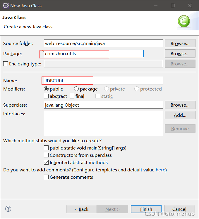Screen dimensions: 199x219
Task: Click the Finish button
Action: click(146, 209)
